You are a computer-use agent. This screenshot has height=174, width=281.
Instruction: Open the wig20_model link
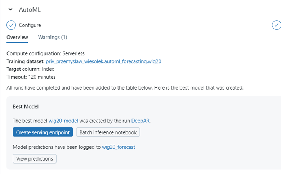point(63,121)
